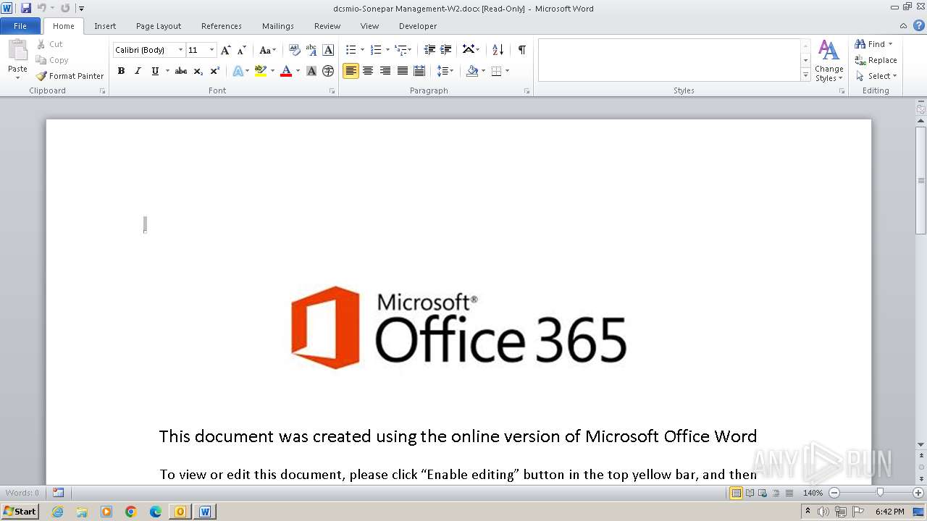Click the Paste icon

17,51
